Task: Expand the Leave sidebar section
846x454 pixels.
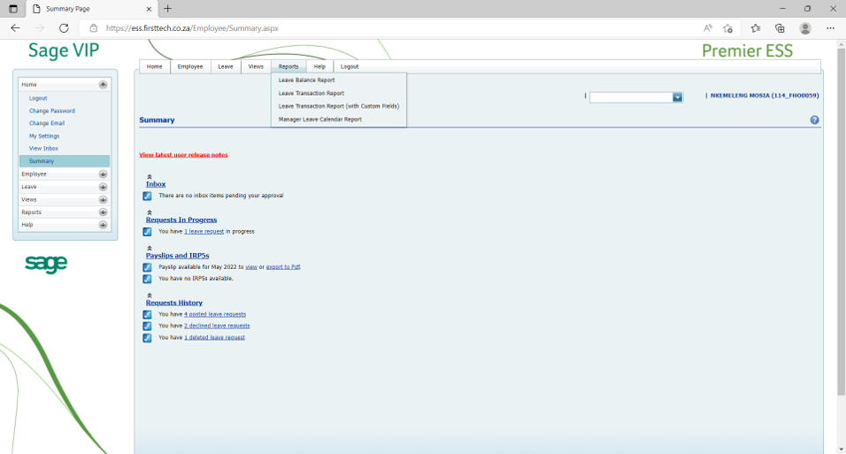Action: 103,187
